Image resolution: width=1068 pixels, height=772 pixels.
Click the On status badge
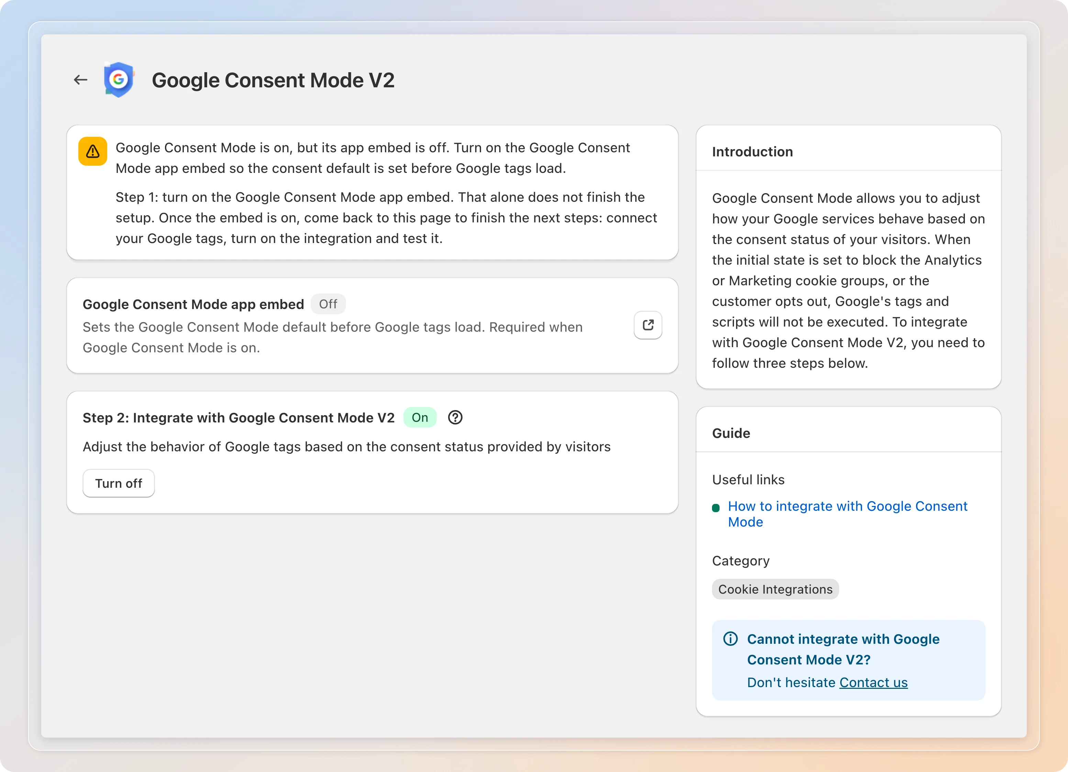point(420,417)
